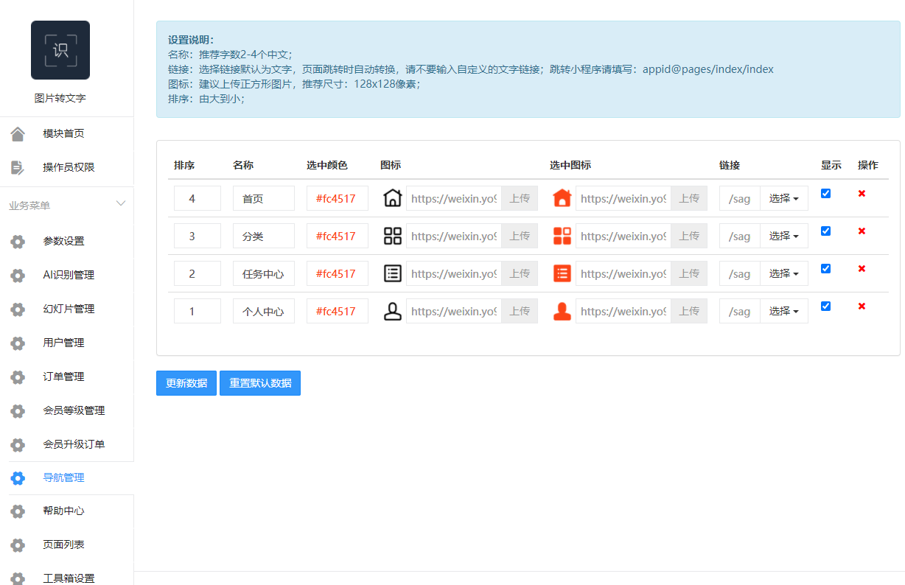
Task: Click the gear icon beside 页面列表
Action: tap(18, 544)
